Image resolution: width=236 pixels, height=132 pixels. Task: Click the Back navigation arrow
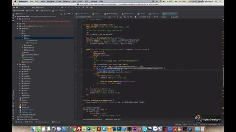(24, 7)
